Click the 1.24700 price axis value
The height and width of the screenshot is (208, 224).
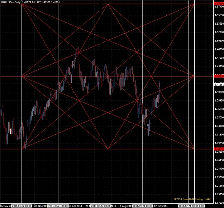219,169
